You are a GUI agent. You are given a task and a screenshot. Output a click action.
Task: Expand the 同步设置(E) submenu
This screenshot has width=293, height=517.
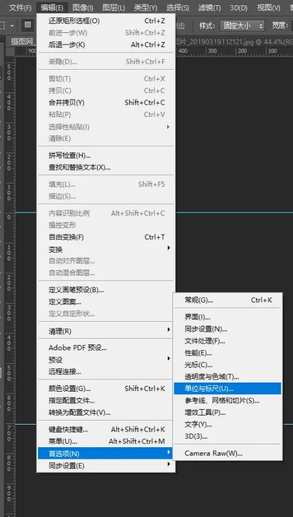click(106, 465)
